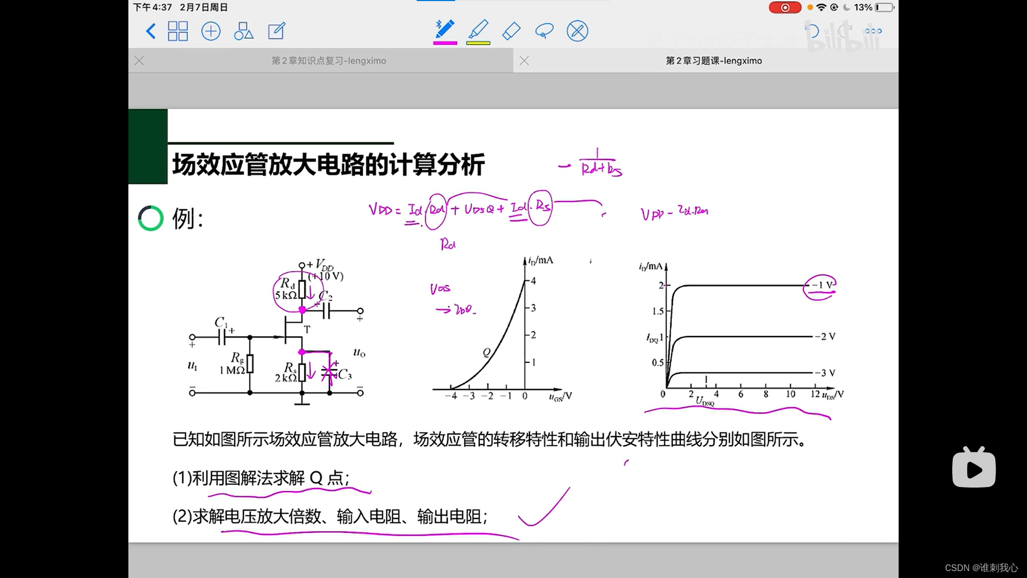Select the eraser tool
Viewport: 1027px width, 578px height.
(x=511, y=31)
